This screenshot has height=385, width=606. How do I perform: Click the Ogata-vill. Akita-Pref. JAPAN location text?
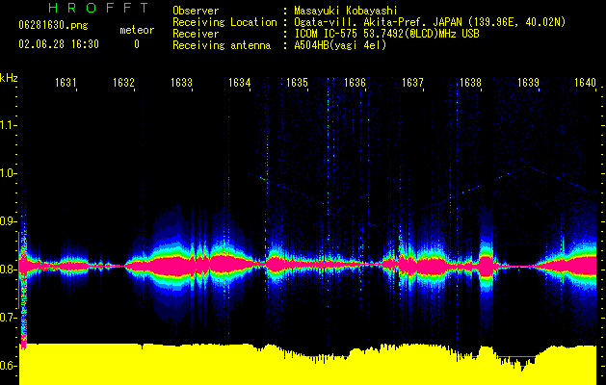[429, 22]
